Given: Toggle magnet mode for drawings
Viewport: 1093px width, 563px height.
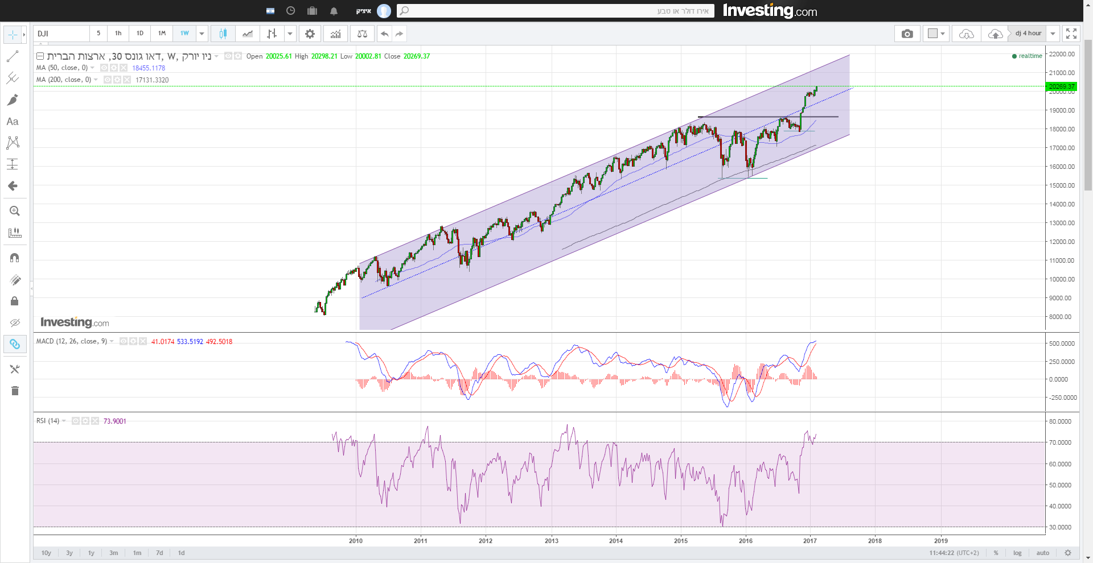Looking at the screenshot, I should click(15, 258).
